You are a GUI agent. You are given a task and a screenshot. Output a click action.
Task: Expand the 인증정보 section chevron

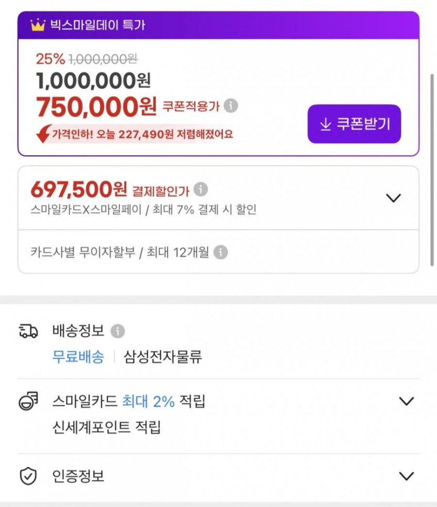point(406,476)
